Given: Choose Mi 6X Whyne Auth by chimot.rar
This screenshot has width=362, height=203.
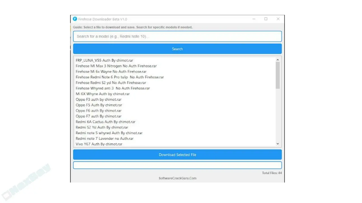Looking at the screenshot, I should point(103,94).
